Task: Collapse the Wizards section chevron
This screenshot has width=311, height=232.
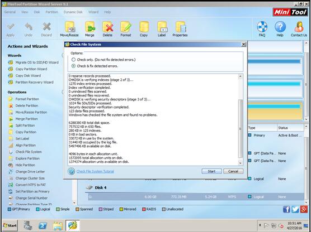Action: click(x=63, y=56)
